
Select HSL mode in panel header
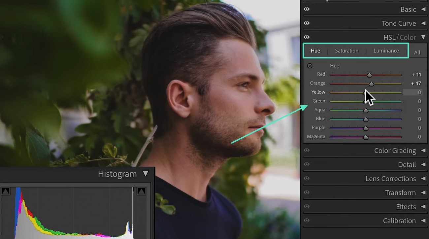click(389, 37)
